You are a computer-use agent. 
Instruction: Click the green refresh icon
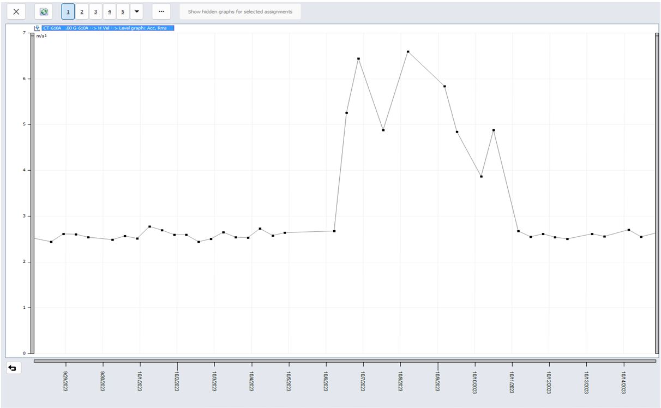point(44,11)
